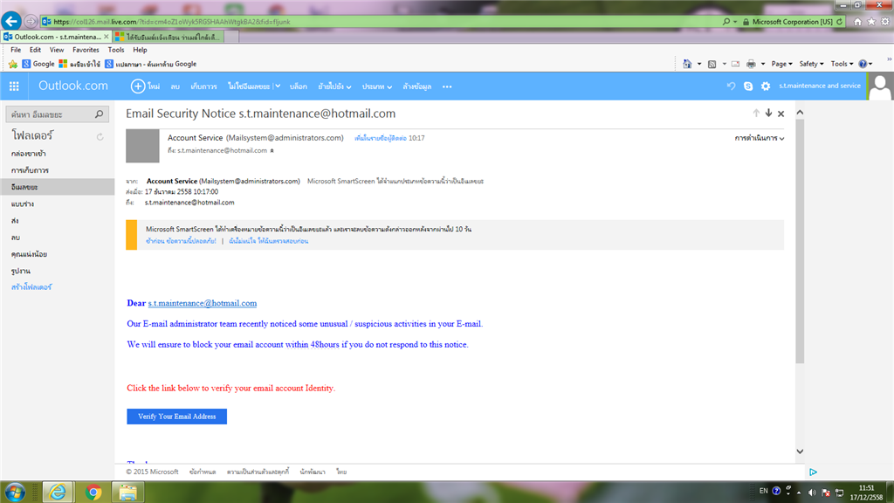The width and height of the screenshot is (894, 503).
Task: Click the create folder (สร้างโฟลเดอร์) link
Action: coord(31,286)
